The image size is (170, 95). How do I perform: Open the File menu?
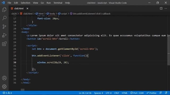coord(10,3)
